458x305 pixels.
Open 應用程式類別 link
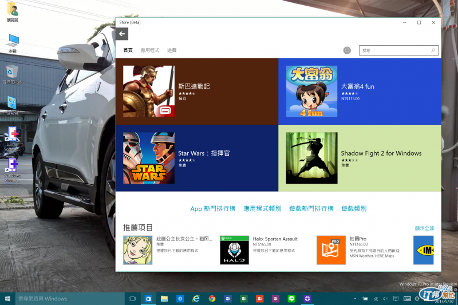click(x=262, y=208)
